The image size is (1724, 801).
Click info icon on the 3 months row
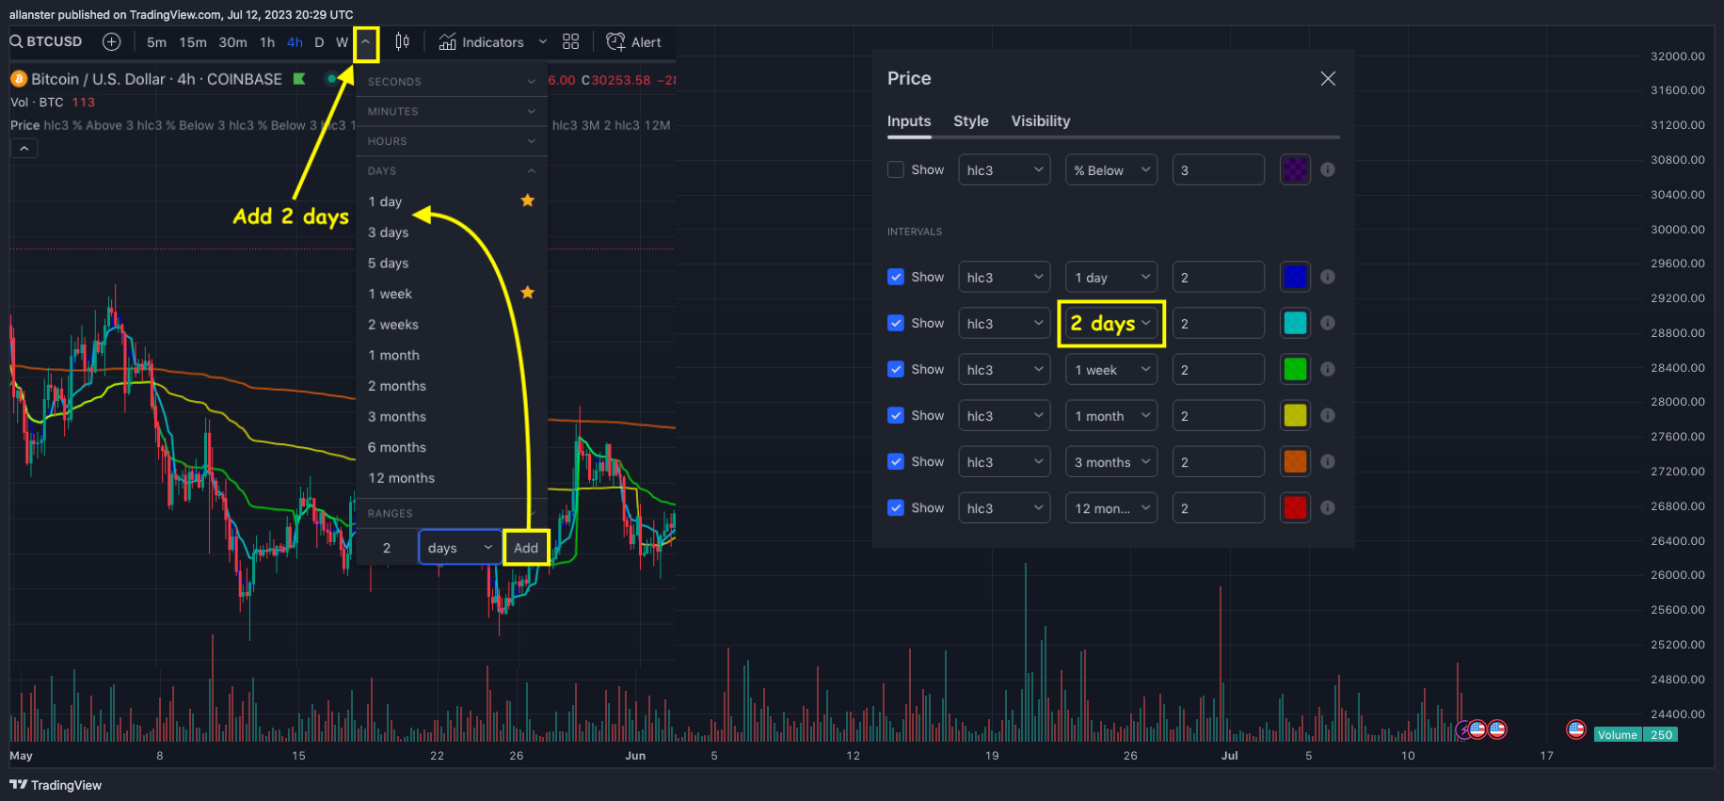pyautogui.click(x=1327, y=461)
